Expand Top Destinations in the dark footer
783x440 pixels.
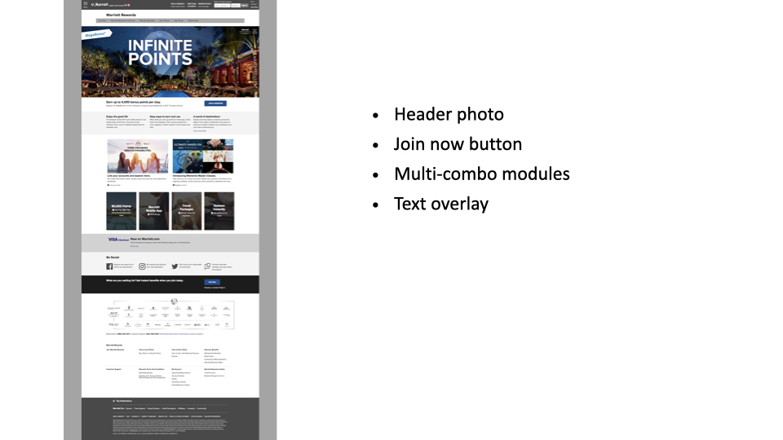(x=123, y=401)
